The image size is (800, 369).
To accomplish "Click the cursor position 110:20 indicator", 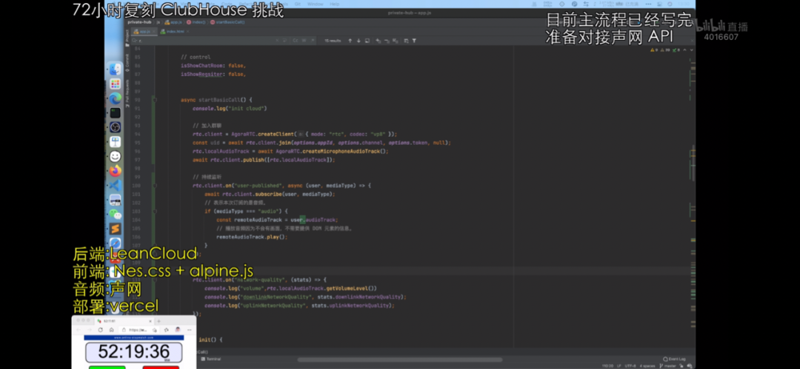I will pos(607,366).
